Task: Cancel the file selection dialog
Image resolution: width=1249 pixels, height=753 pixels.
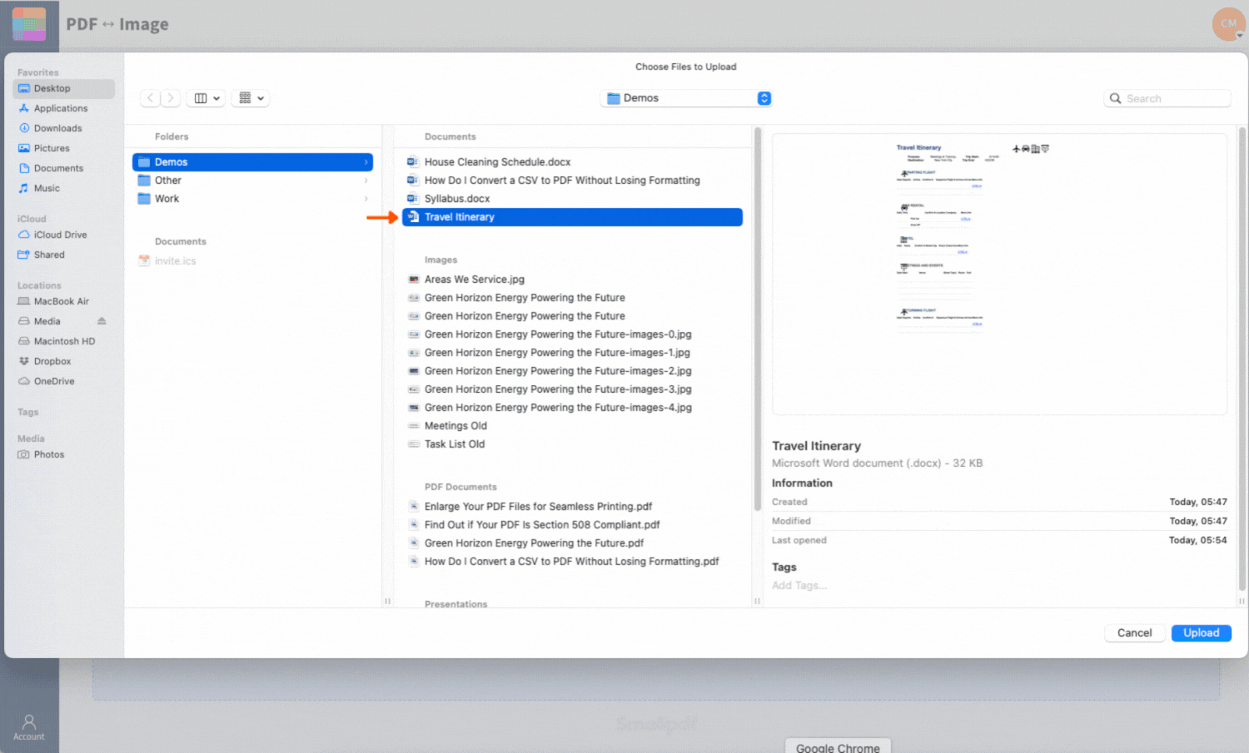Action: [1134, 632]
